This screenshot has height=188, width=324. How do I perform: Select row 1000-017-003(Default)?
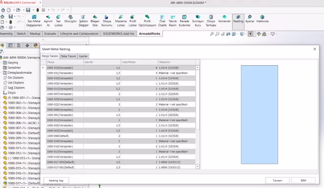point(121,162)
